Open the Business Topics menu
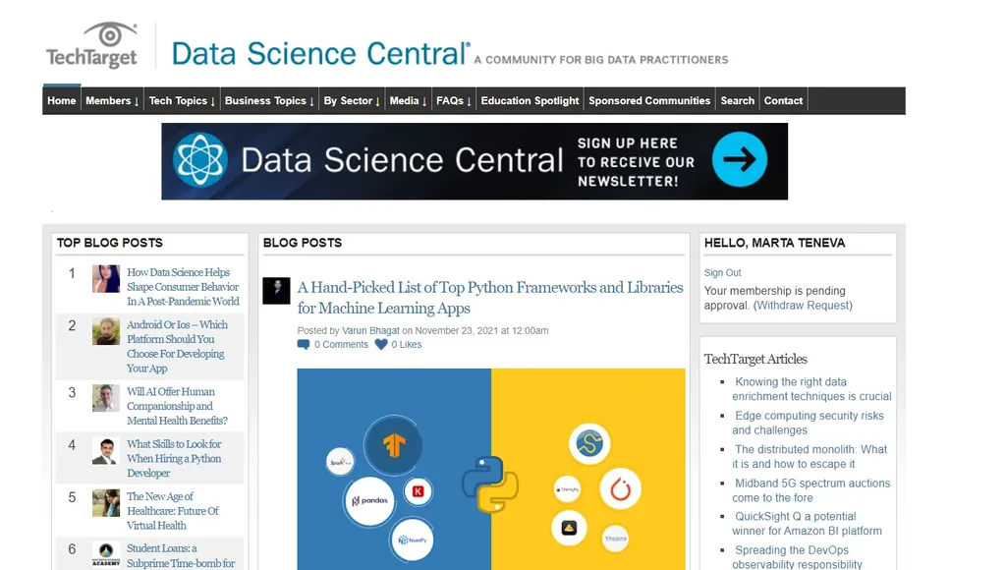The height and width of the screenshot is (570, 1006). [269, 101]
